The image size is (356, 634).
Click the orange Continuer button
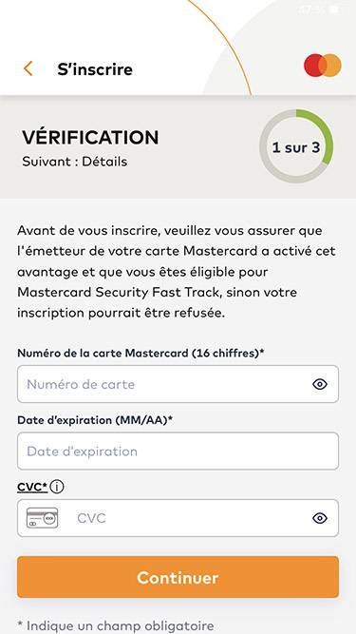coord(178,577)
